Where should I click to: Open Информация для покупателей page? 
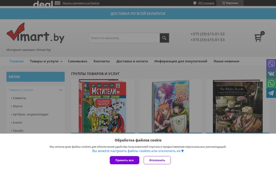click(x=181, y=61)
